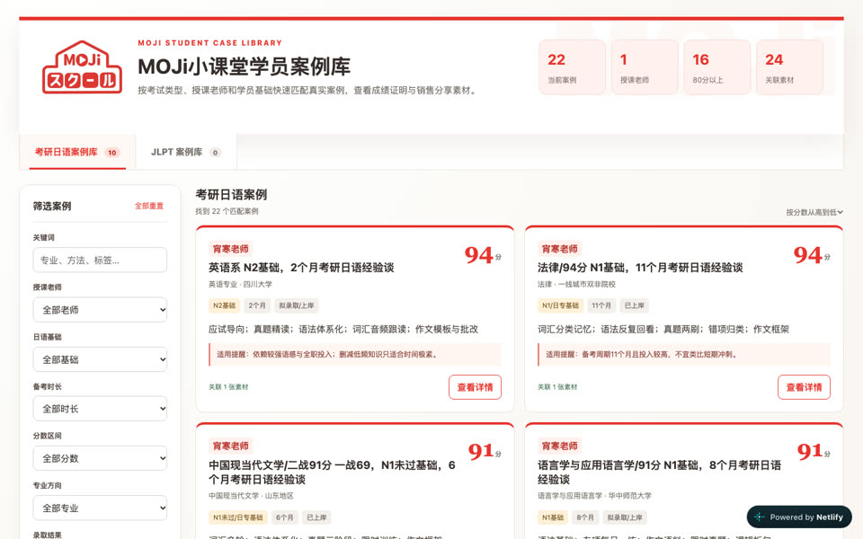This screenshot has height=539, width=863.
Task: Open the Powered by Netlify badge
Action: (x=799, y=517)
